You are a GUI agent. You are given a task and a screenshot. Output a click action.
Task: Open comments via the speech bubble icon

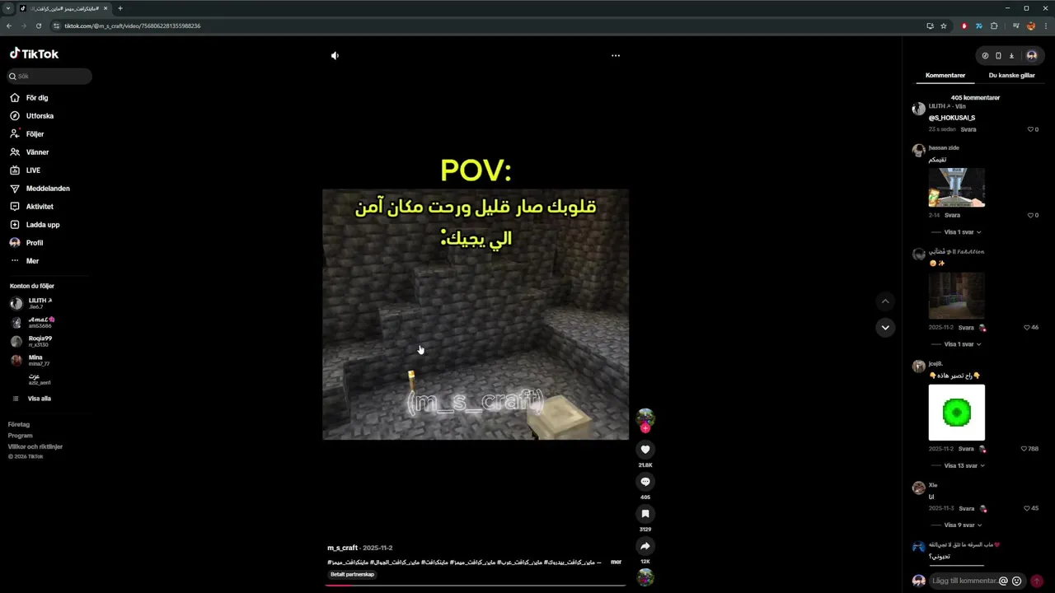pos(645,482)
